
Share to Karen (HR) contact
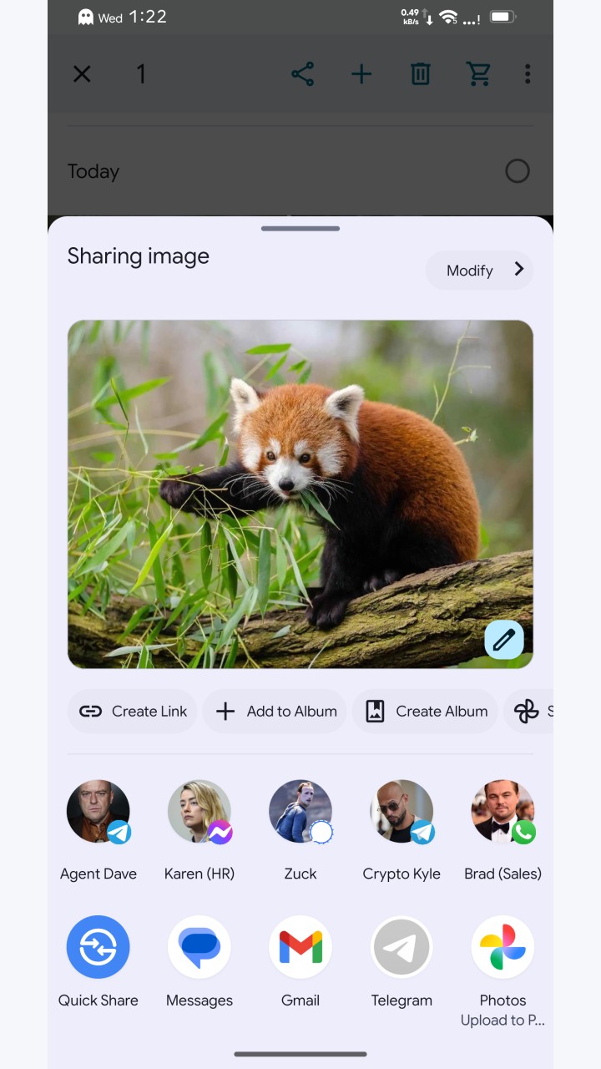tap(199, 830)
